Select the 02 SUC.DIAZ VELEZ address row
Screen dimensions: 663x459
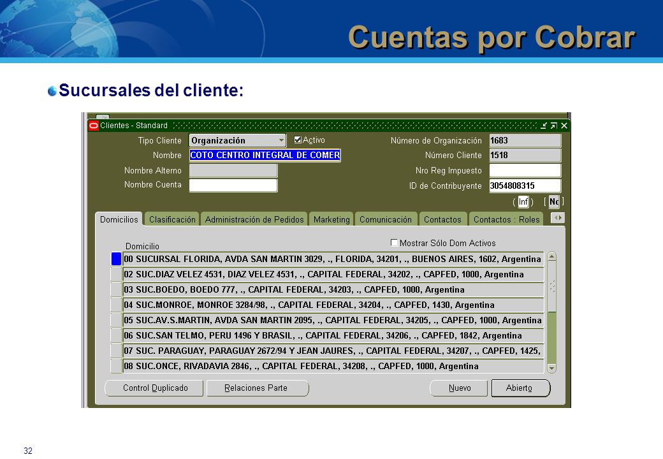pos(333,274)
